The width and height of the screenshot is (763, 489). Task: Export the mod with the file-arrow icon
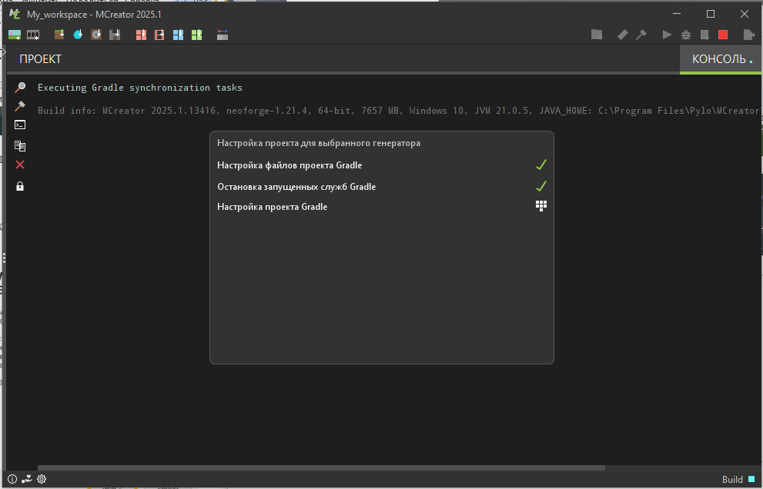click(x=749, y=35)
